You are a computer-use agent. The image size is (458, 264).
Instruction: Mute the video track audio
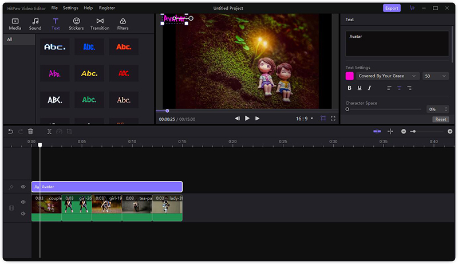[23, 214]
